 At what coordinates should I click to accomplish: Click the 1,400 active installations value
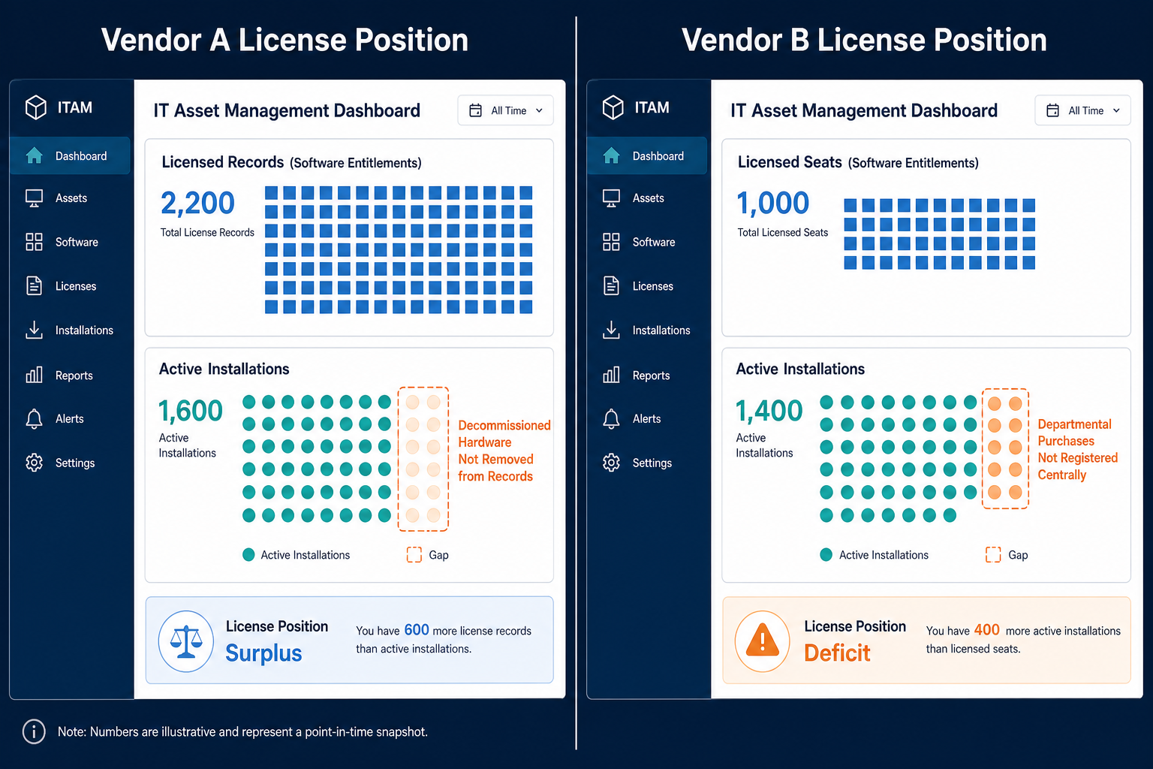[769, 411]
